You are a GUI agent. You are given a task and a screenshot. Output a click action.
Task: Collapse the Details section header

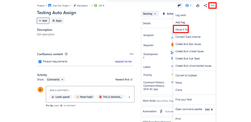point(158,23)
